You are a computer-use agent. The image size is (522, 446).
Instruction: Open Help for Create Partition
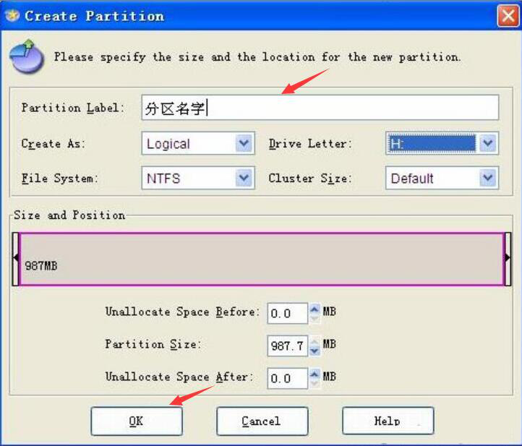(x=388, y=421)
